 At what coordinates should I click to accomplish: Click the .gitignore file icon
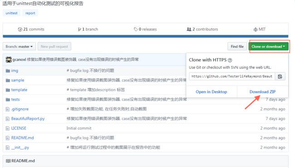click(x=8, y=109)
